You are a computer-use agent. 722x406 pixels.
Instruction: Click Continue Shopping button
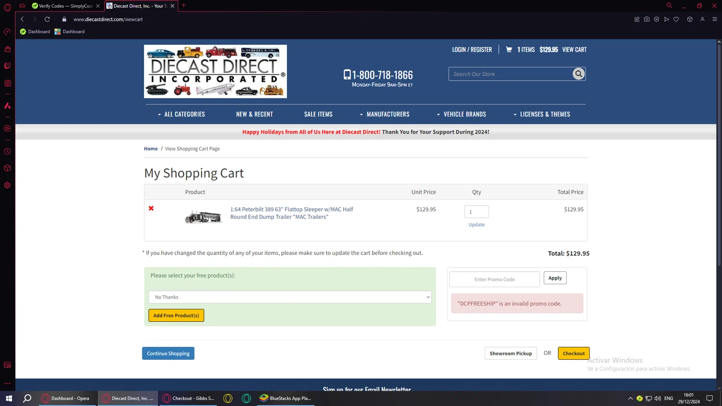tap(168, 354)
